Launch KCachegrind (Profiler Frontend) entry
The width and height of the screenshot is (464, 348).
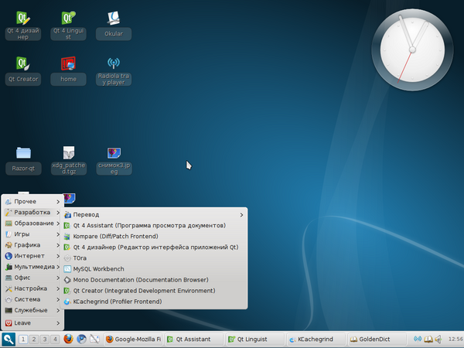tap(154, 302)
